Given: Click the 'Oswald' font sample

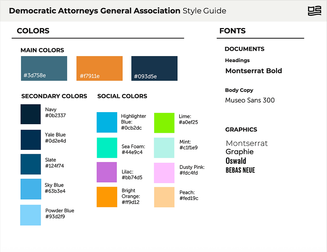Looking at the screenshot, I should pos(236,161).
